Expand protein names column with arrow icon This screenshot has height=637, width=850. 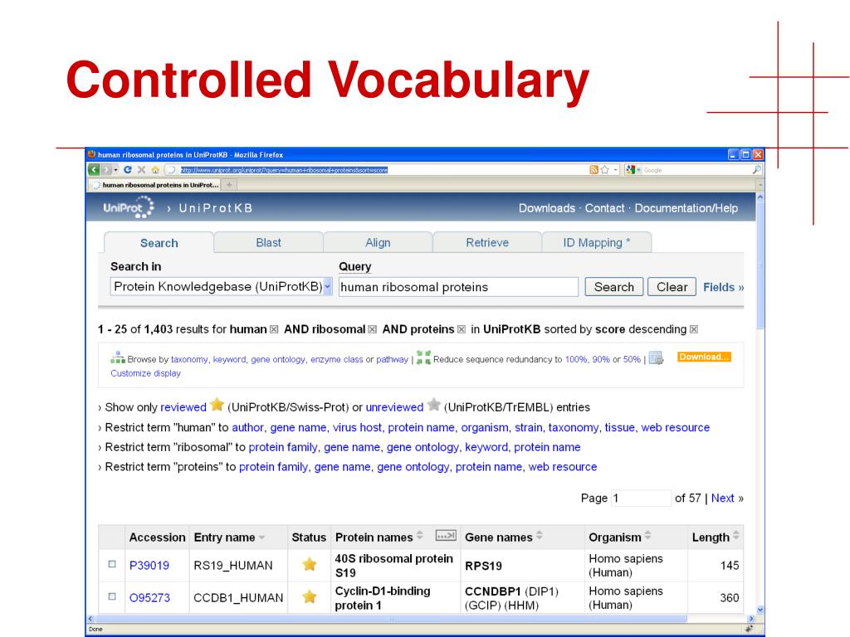(x=446, y=536)
